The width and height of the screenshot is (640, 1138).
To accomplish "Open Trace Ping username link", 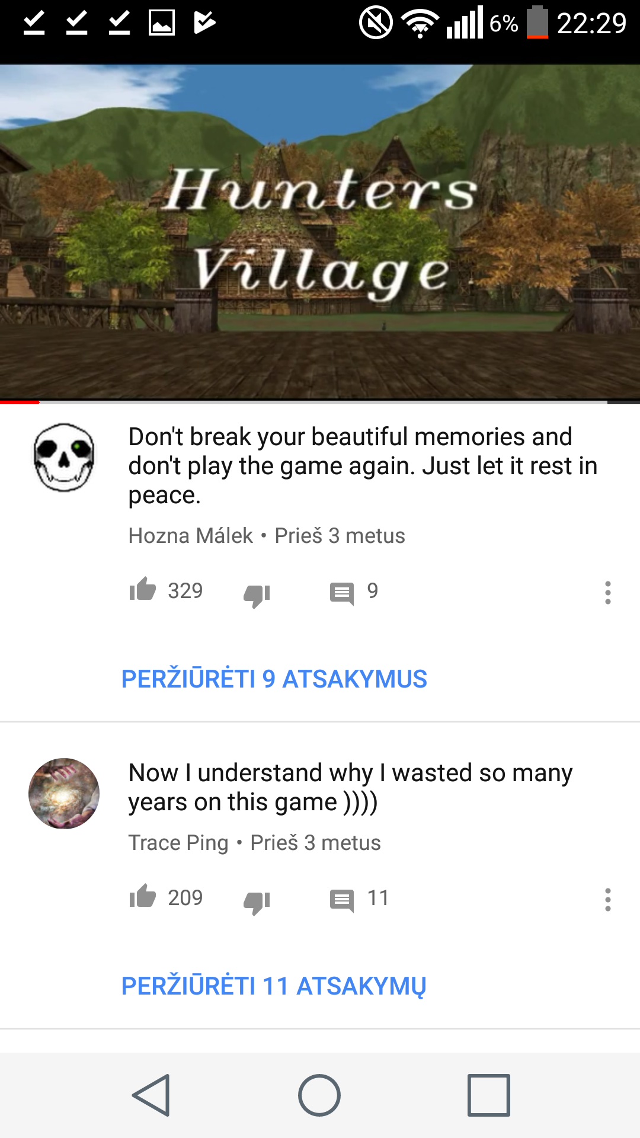I will (178, 843).
